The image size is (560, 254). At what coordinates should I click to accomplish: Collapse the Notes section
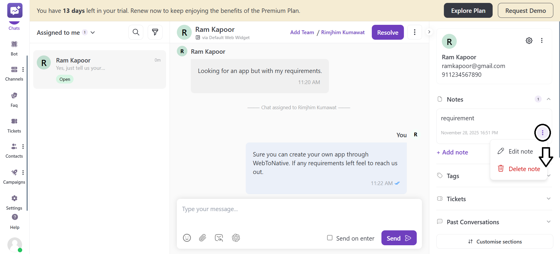tap(549, 99)
